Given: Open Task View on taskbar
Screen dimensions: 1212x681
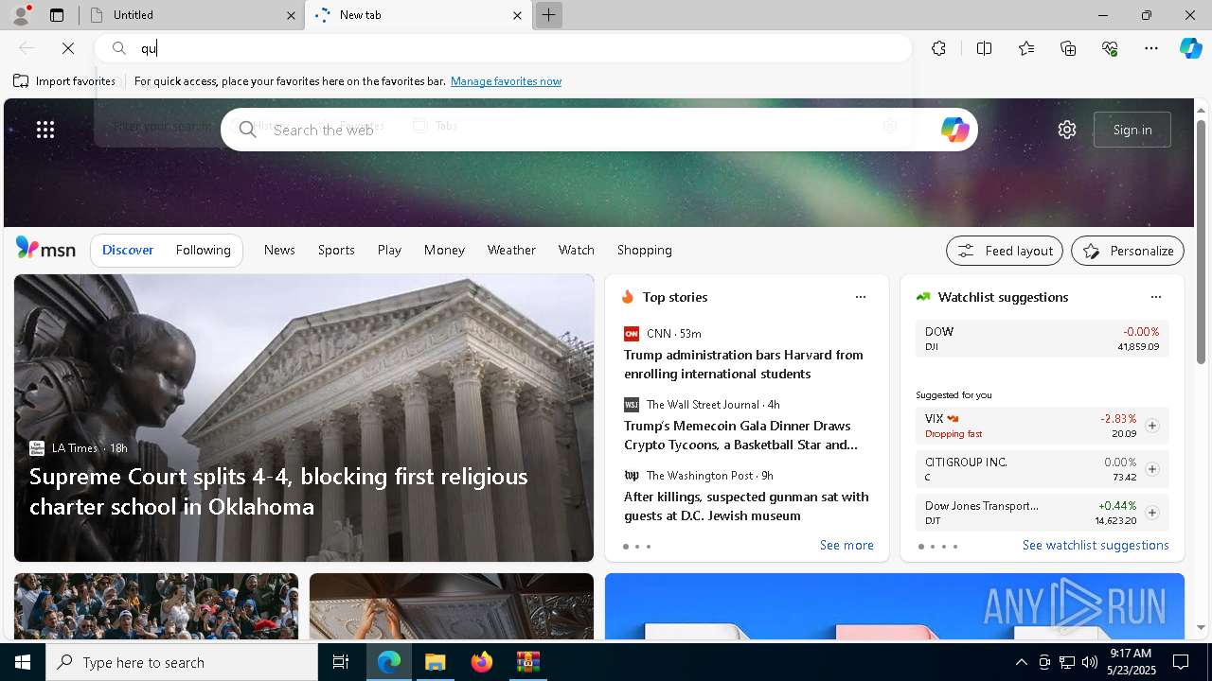Looking at the screenshot, I should (341, 662).
